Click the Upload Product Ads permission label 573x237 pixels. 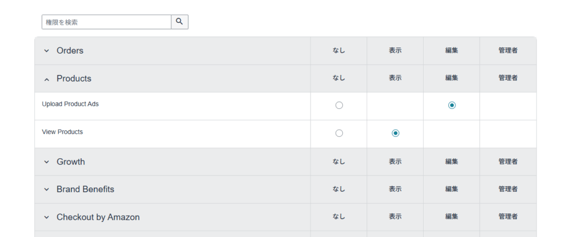70,104
